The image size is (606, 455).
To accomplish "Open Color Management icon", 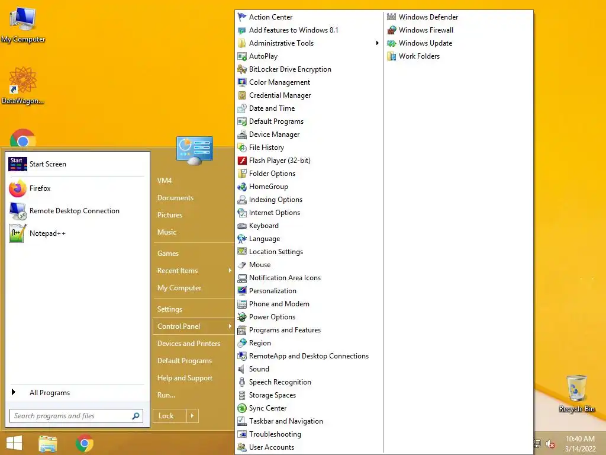I will tap(242, 82).
